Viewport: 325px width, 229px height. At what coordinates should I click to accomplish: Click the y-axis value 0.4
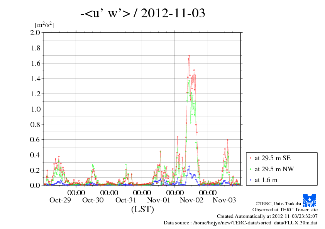click(x=35, y=155)
